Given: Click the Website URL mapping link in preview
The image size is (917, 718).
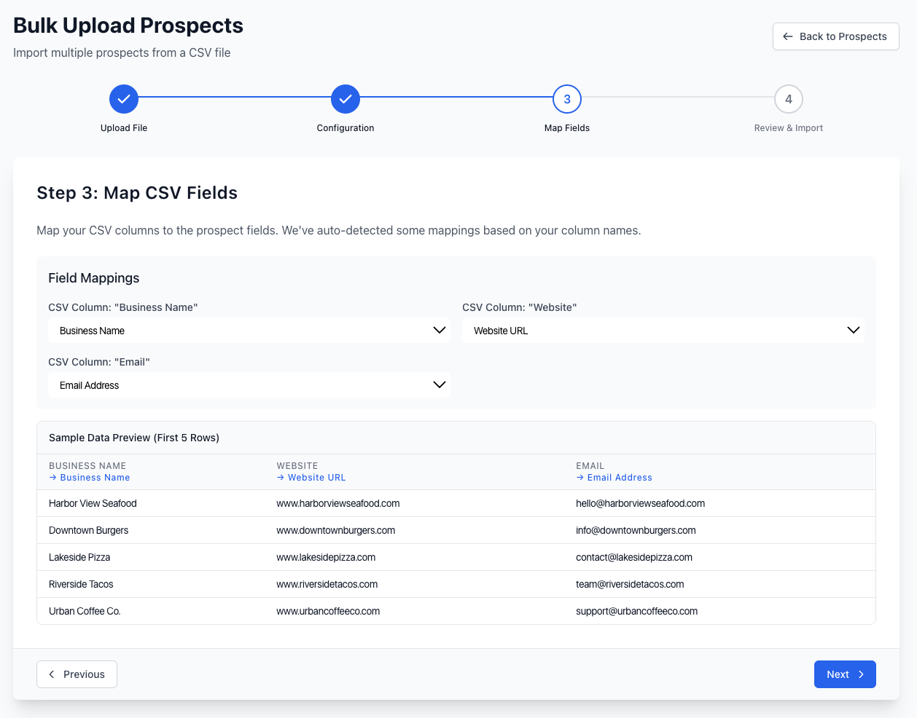Looking at the screenshot, I should coord(311,478).
